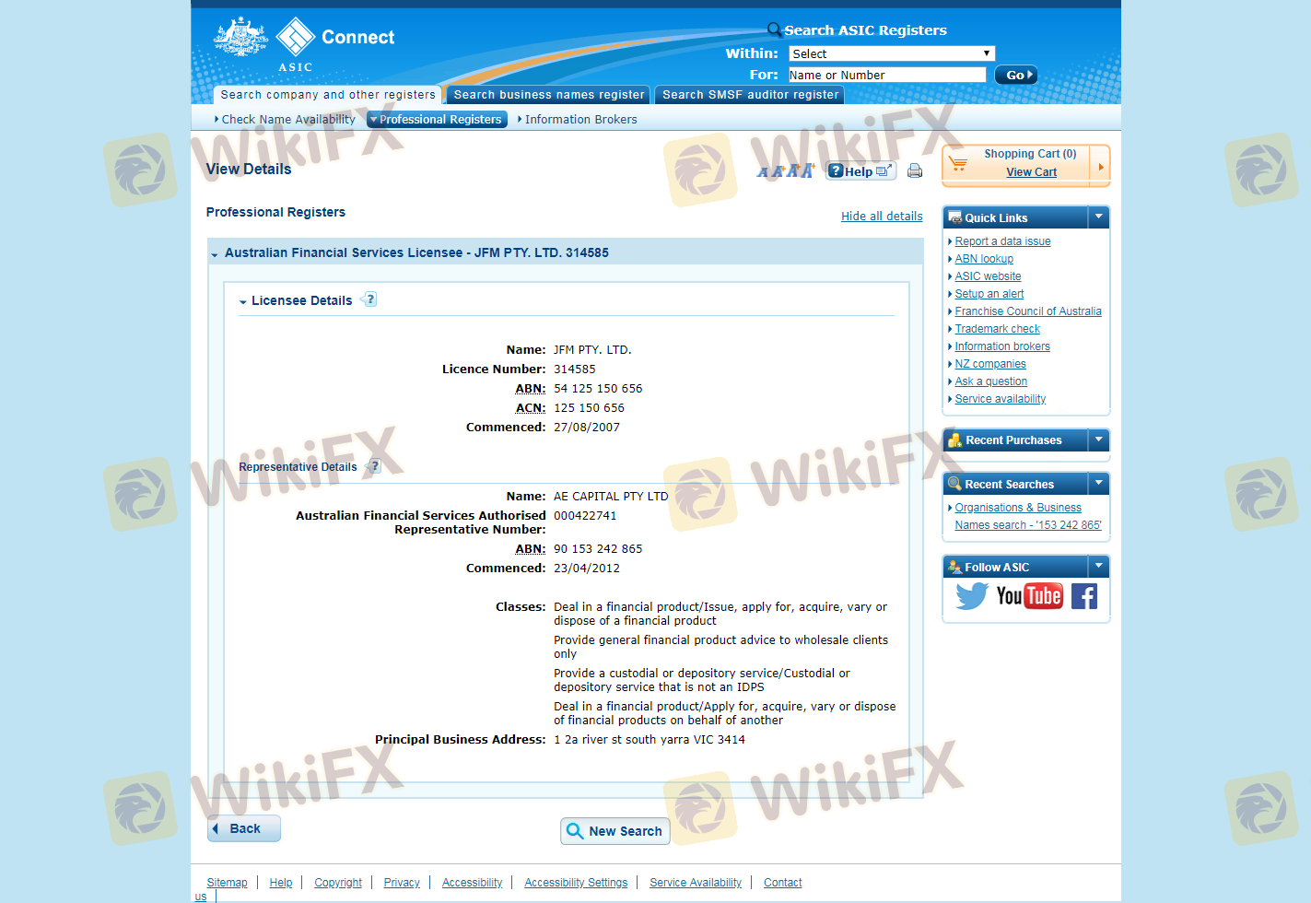Switch to Search SMSF auditor register tab
This screenshot has height=903, width=1311.
(x=750, y=95)
